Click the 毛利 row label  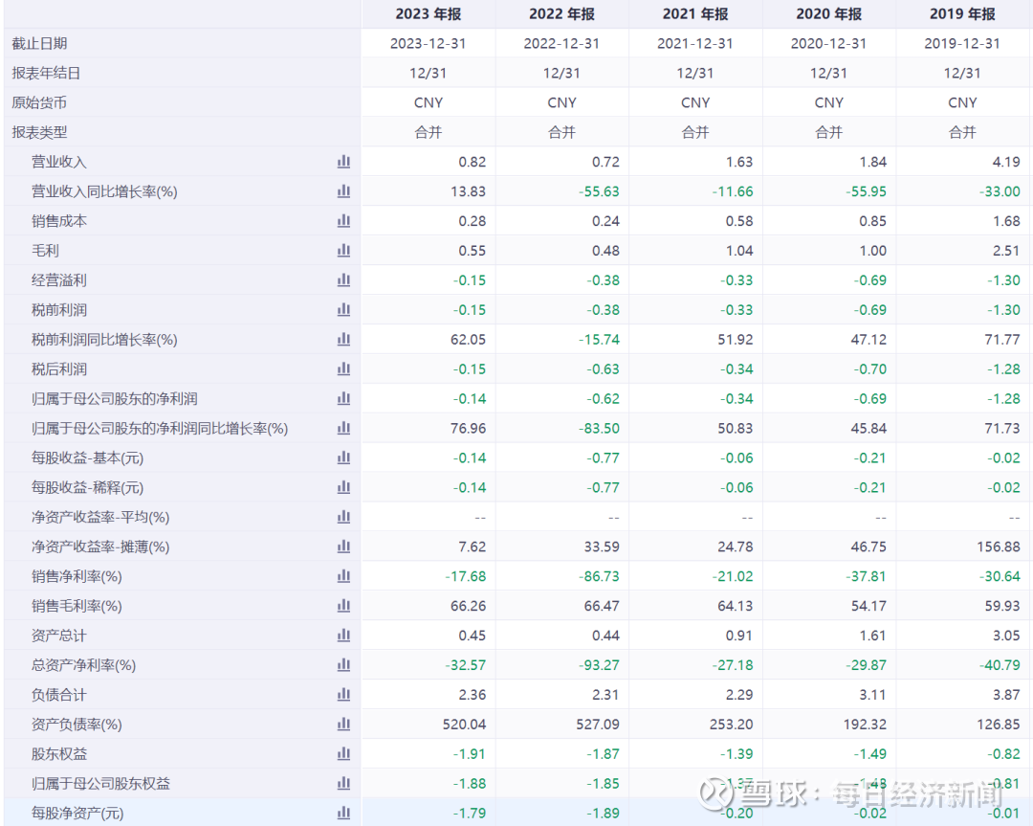[46, 251]
